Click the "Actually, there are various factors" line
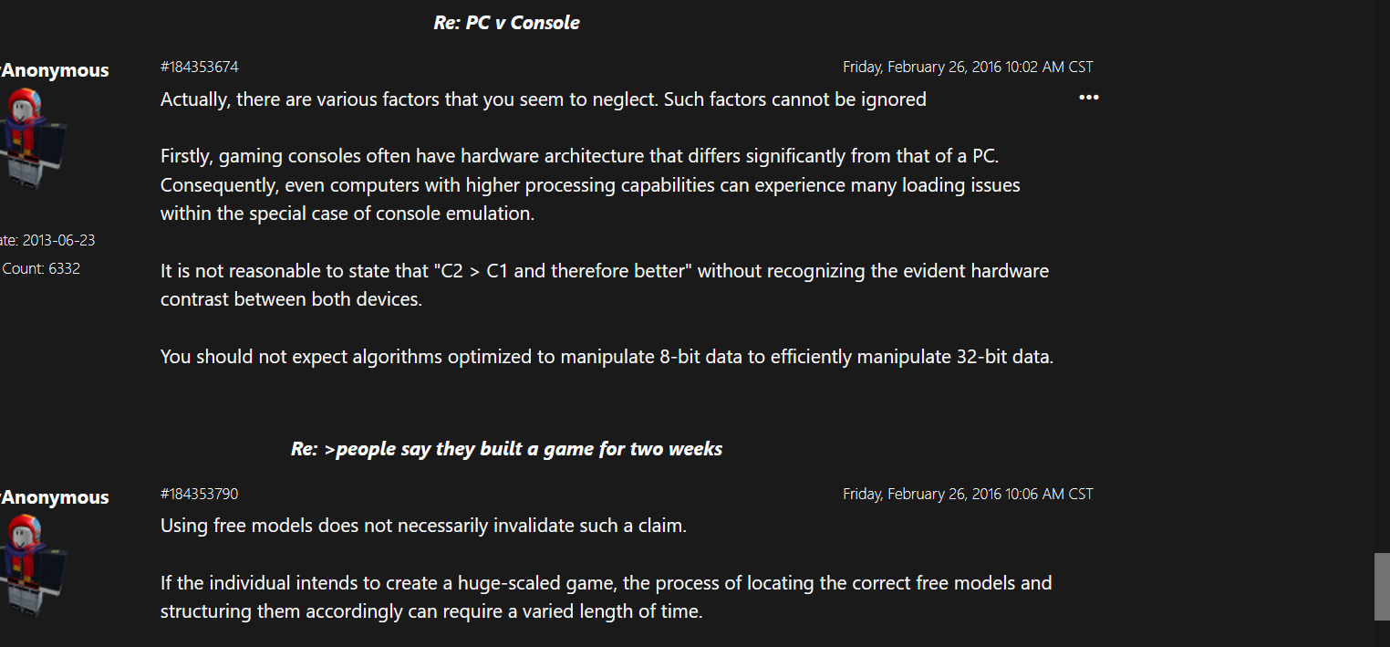1390x647 pixels. tap(543, 99)
